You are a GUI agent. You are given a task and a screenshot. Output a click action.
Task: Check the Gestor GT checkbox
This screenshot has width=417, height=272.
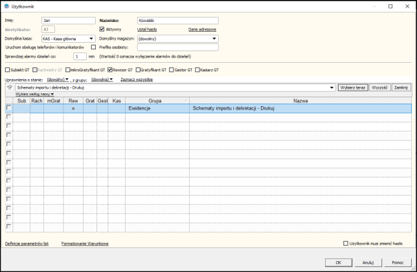click(172, 70)
